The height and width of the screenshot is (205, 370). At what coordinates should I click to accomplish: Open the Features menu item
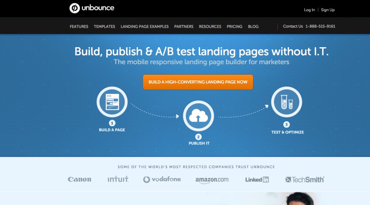[79, 27]
